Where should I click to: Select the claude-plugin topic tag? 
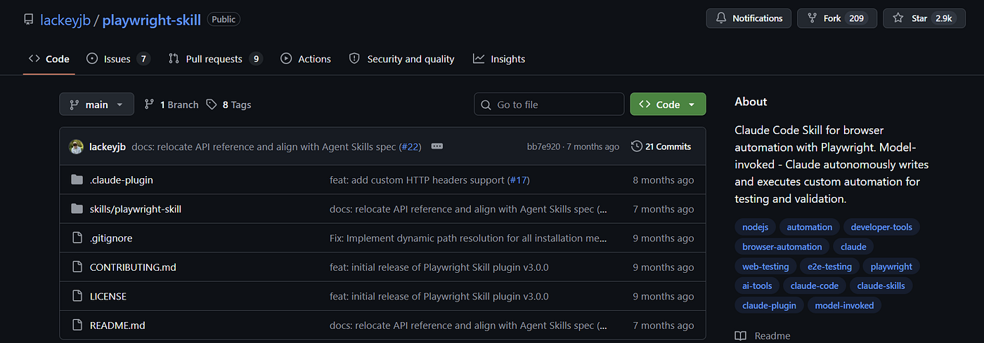(770, 305)
